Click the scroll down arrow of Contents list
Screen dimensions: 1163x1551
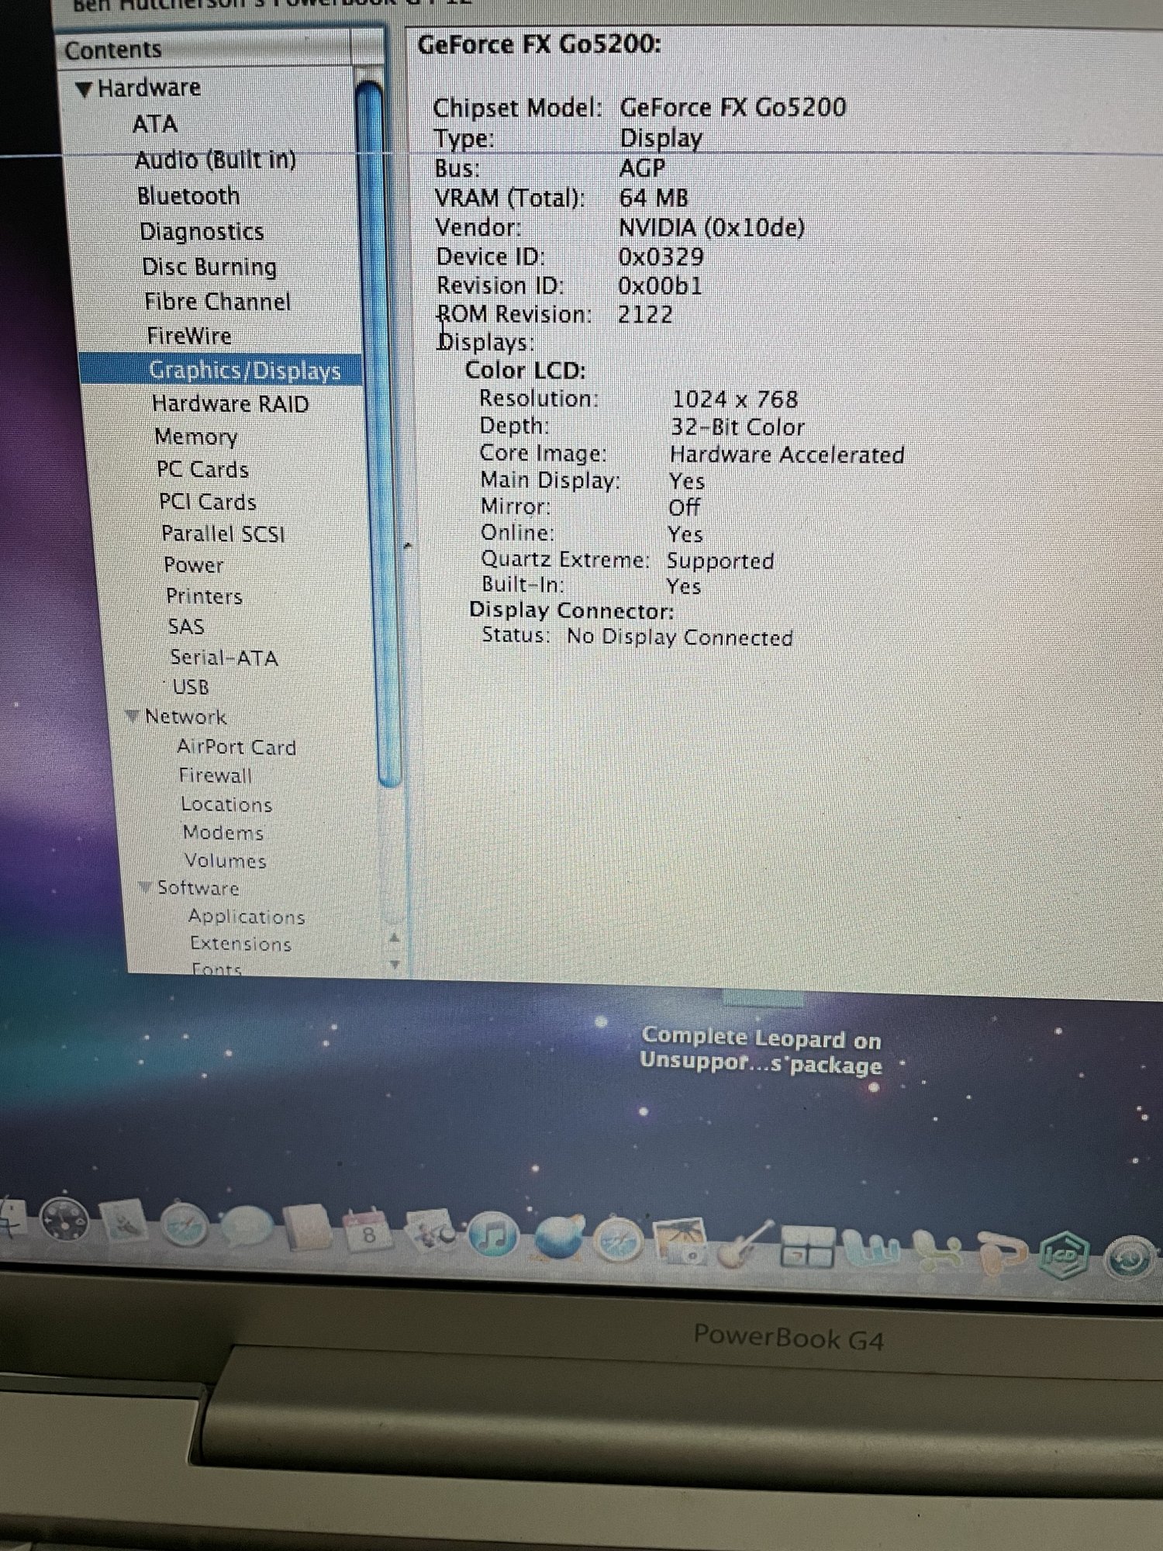(395, 965)
